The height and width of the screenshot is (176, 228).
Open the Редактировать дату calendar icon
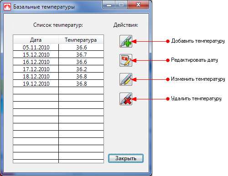click(x=126, y=60)
